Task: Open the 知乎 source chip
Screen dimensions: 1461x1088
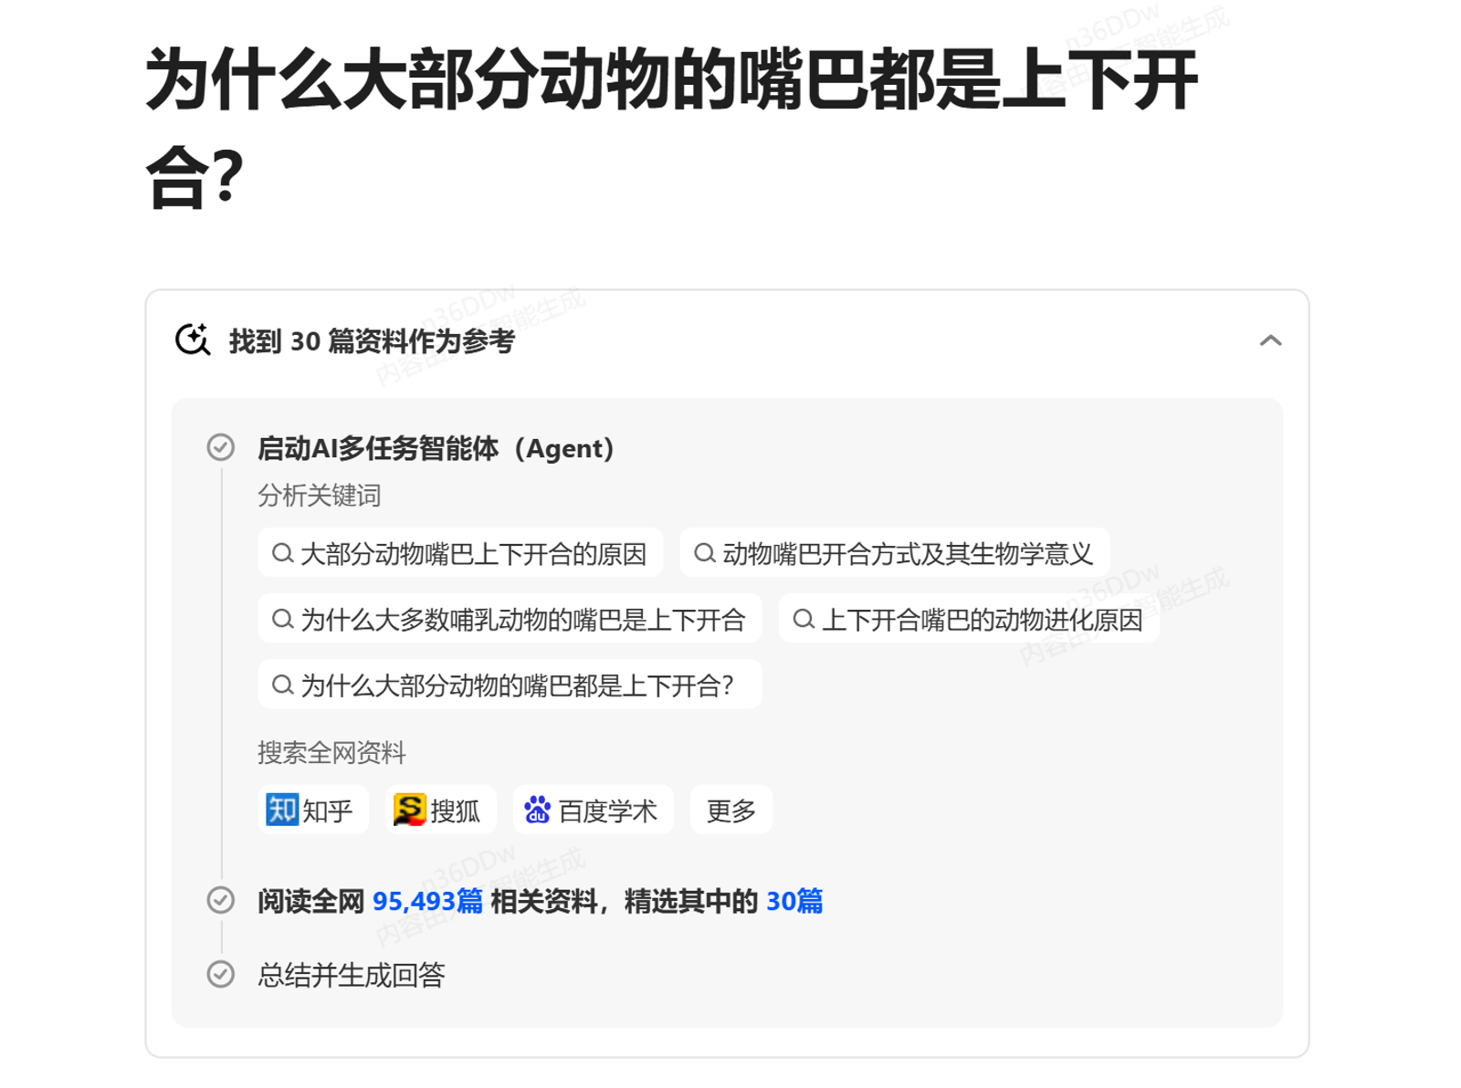Action: click(x=313, y=810)
